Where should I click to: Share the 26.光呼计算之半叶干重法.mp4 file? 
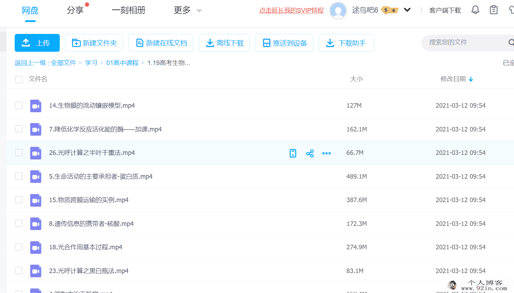tap(310, 153)
